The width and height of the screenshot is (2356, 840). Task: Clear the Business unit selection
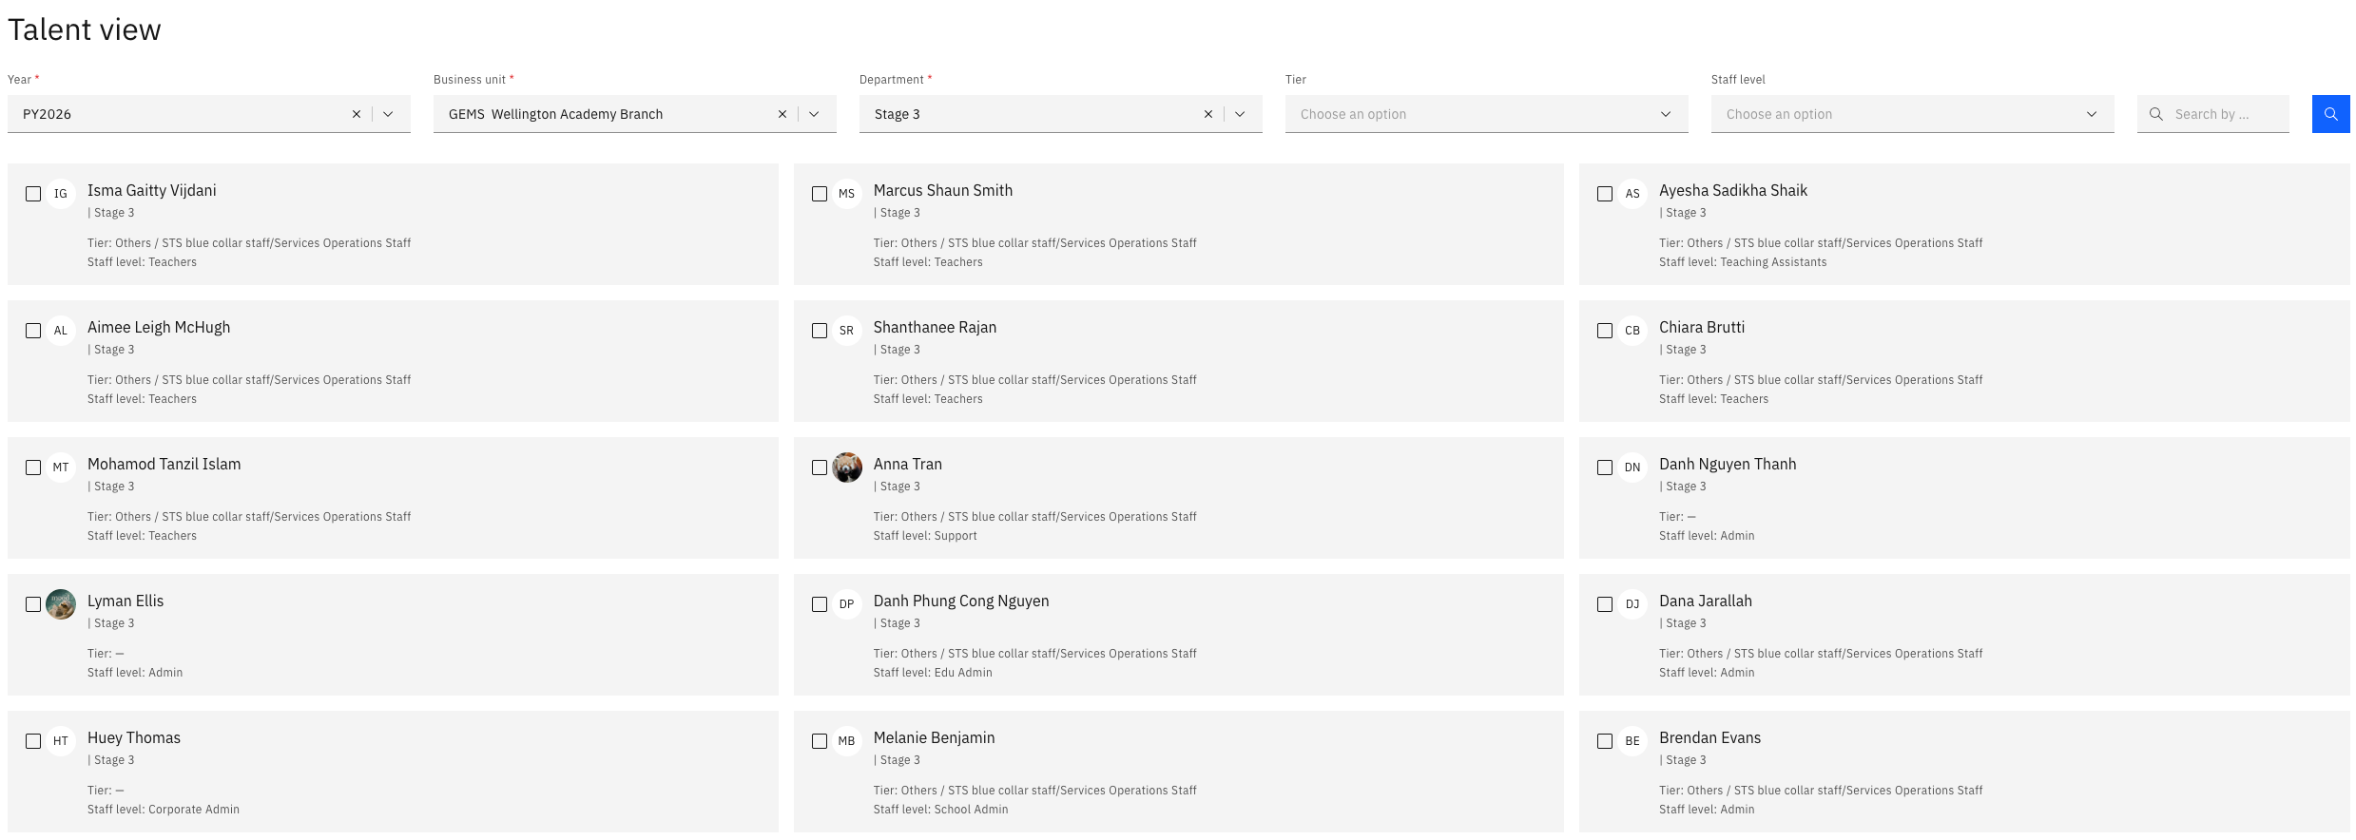point(782,114)
